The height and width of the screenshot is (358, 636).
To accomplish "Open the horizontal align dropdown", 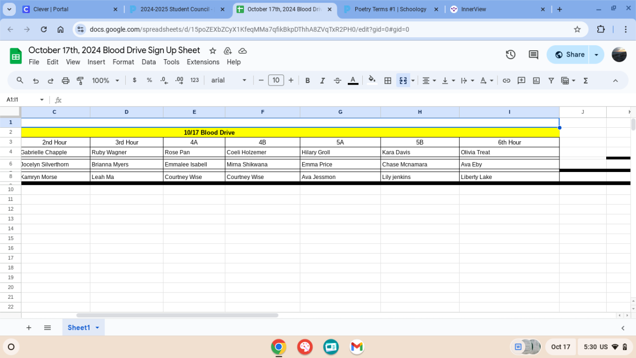I will point(429,81).
